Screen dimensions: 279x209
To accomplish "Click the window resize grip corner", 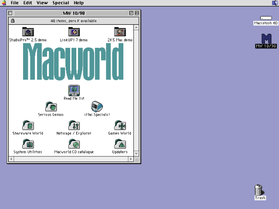I will [x=136, y=159].
